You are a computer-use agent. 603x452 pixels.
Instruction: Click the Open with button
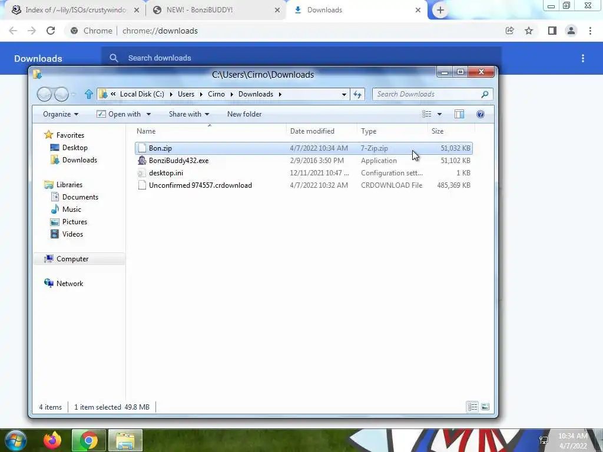click(119, 114)
